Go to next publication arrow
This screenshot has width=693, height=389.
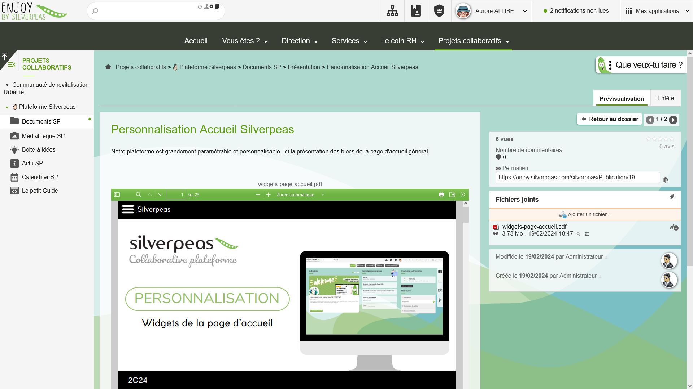(673, 120)
